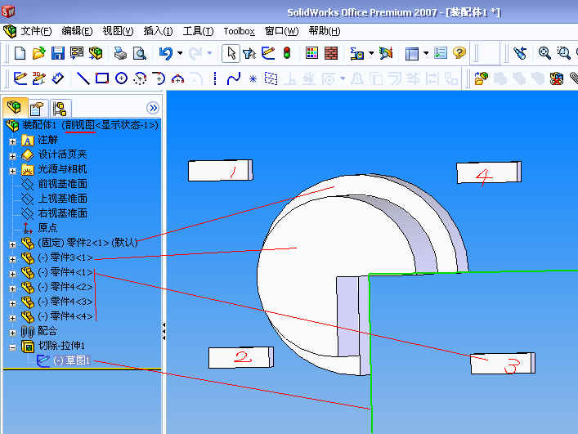The height and width of the screenshot is (434, 578).
Task: Open the dropdown beside the sigma tool icon
Action: coord(371,53)
